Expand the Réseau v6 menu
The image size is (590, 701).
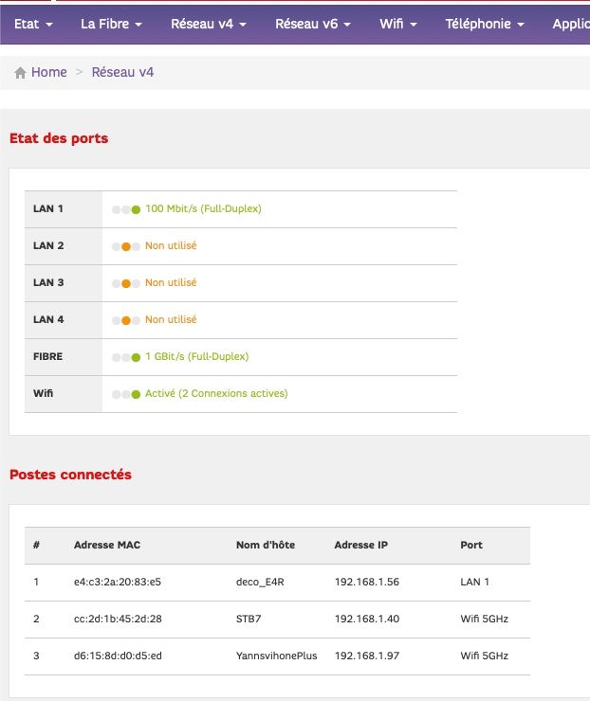(312, 24)
